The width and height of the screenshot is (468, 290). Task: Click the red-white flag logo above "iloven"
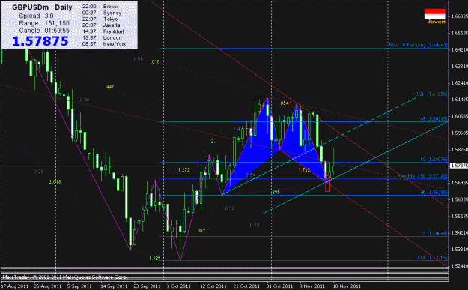click(434, 14)
